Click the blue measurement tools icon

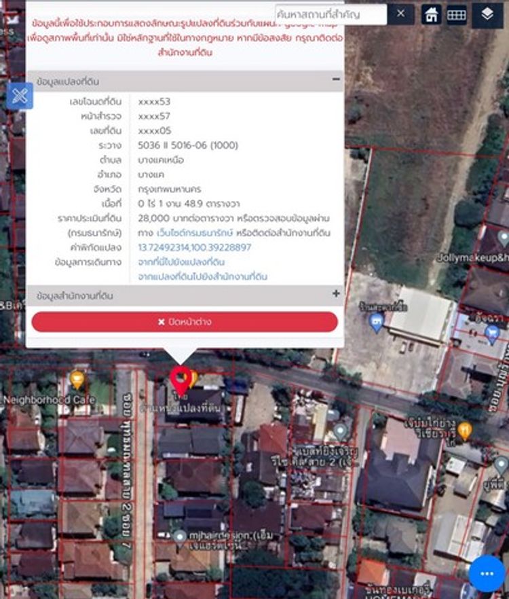pyautogui.click(x=20, y=96)
